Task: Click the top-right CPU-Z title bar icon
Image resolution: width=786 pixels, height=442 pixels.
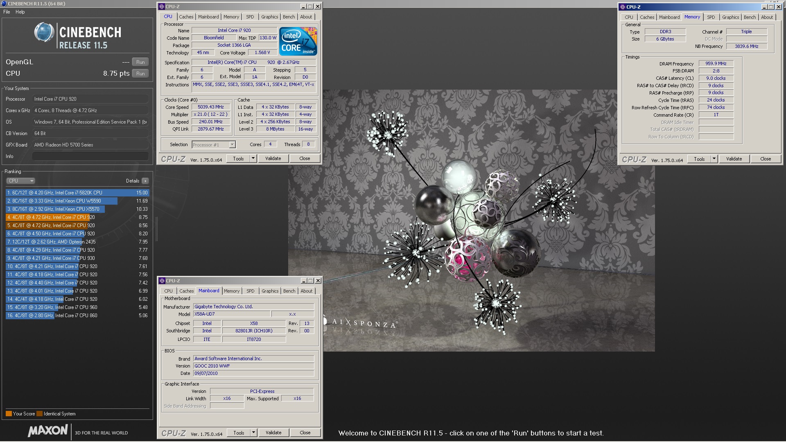Action: pos(623,7)
